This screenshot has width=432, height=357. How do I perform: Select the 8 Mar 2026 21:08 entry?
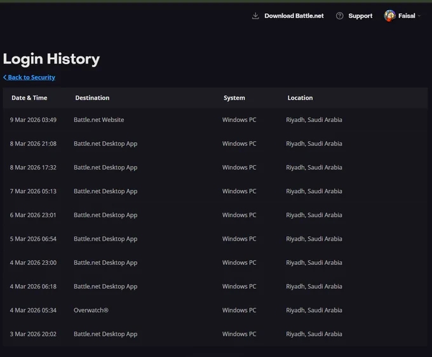click(215, 144)
